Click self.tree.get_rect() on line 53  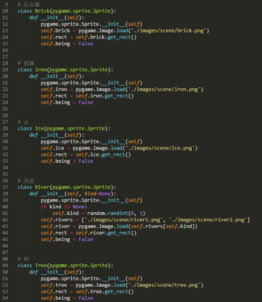pos(104,292)
